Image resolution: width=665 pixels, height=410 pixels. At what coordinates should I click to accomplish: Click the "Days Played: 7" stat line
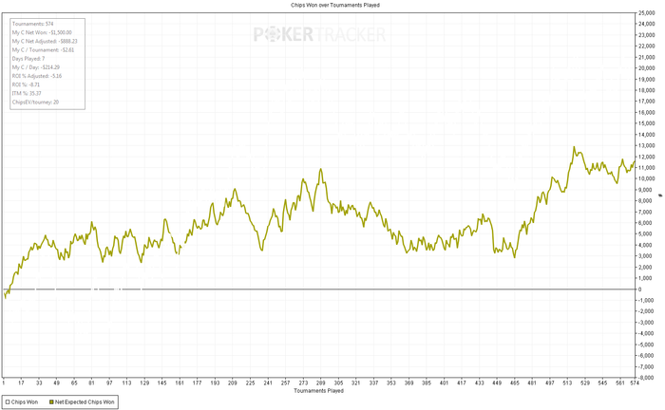pos(28,59)
